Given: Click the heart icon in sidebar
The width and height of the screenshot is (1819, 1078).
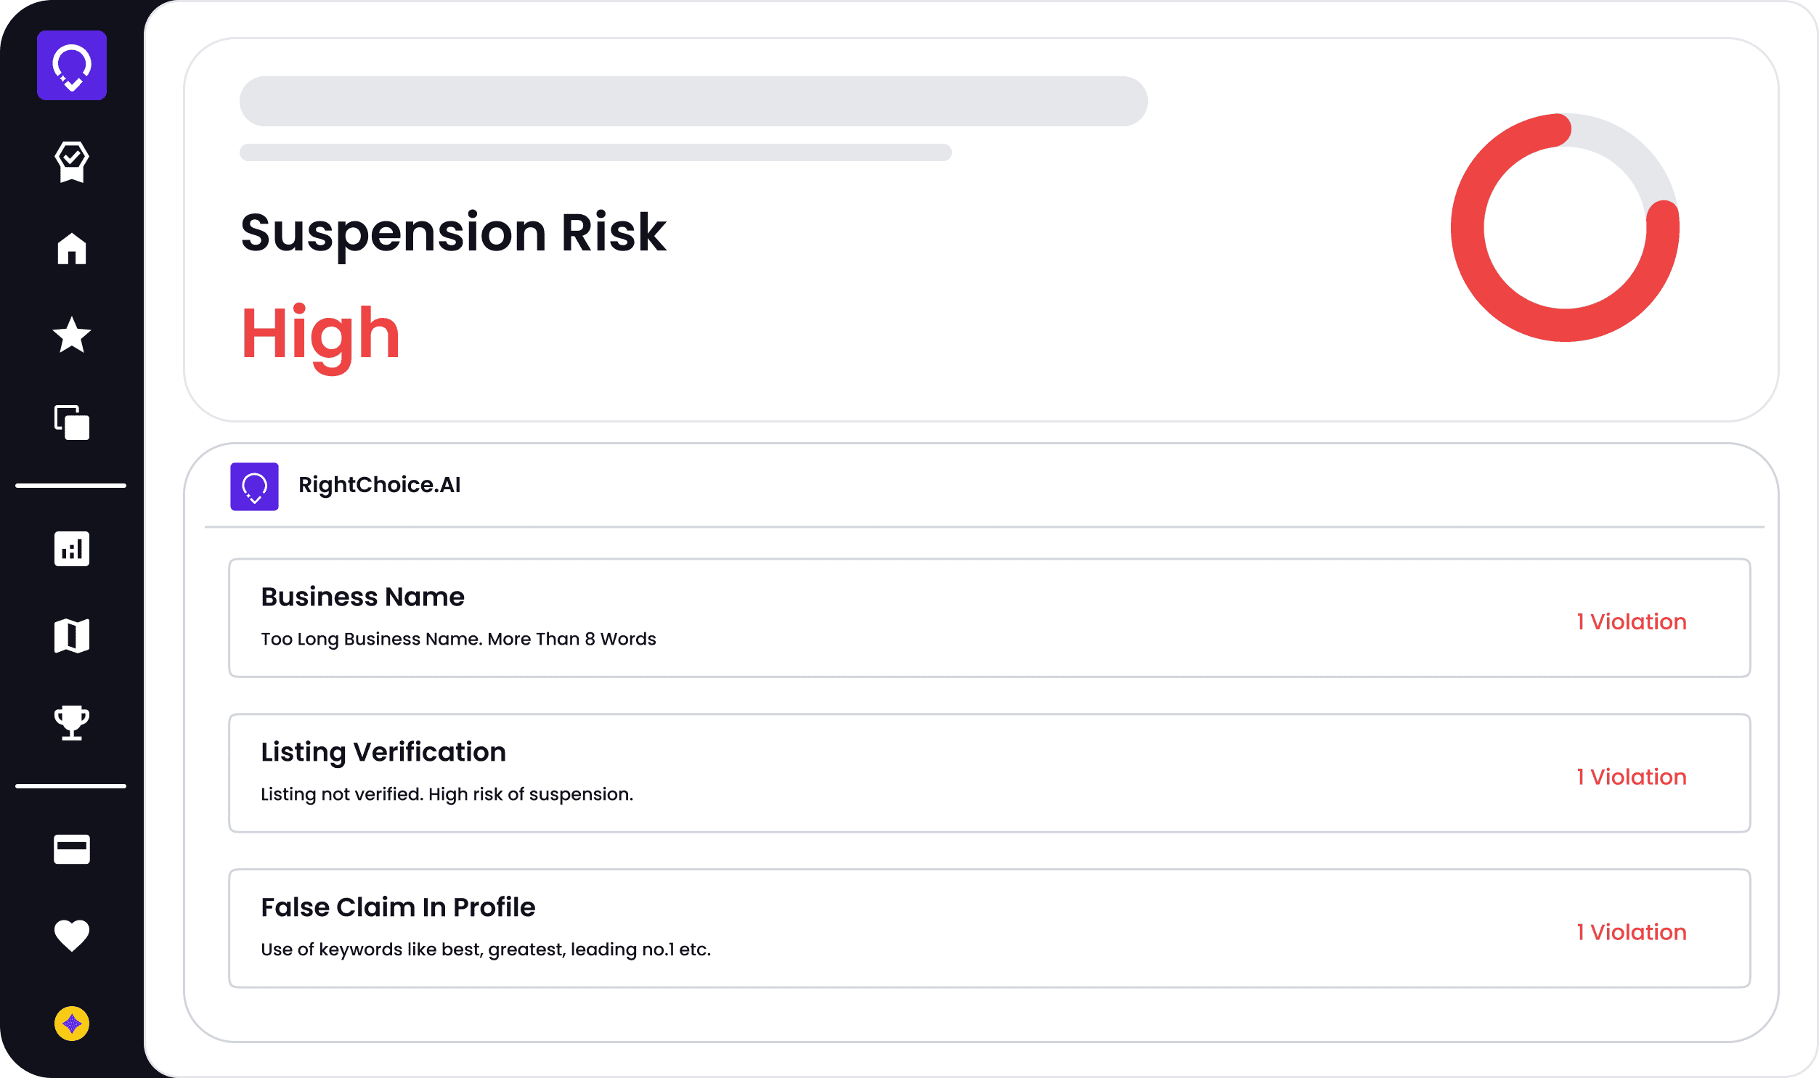Looking at the screenshot, I should (71, 936).
